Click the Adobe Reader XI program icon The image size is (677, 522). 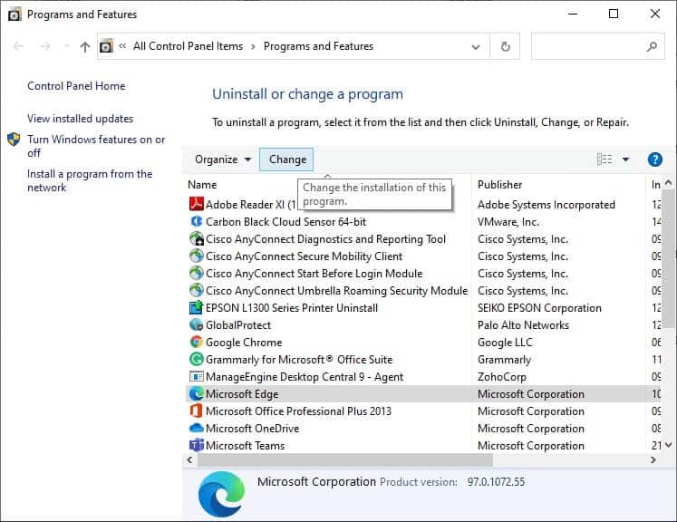(x=197, y=204)
